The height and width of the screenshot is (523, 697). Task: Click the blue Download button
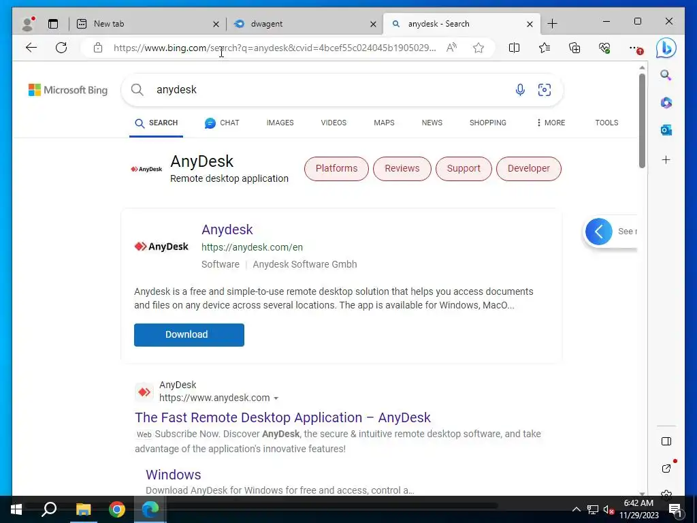(x=189, y=334)
